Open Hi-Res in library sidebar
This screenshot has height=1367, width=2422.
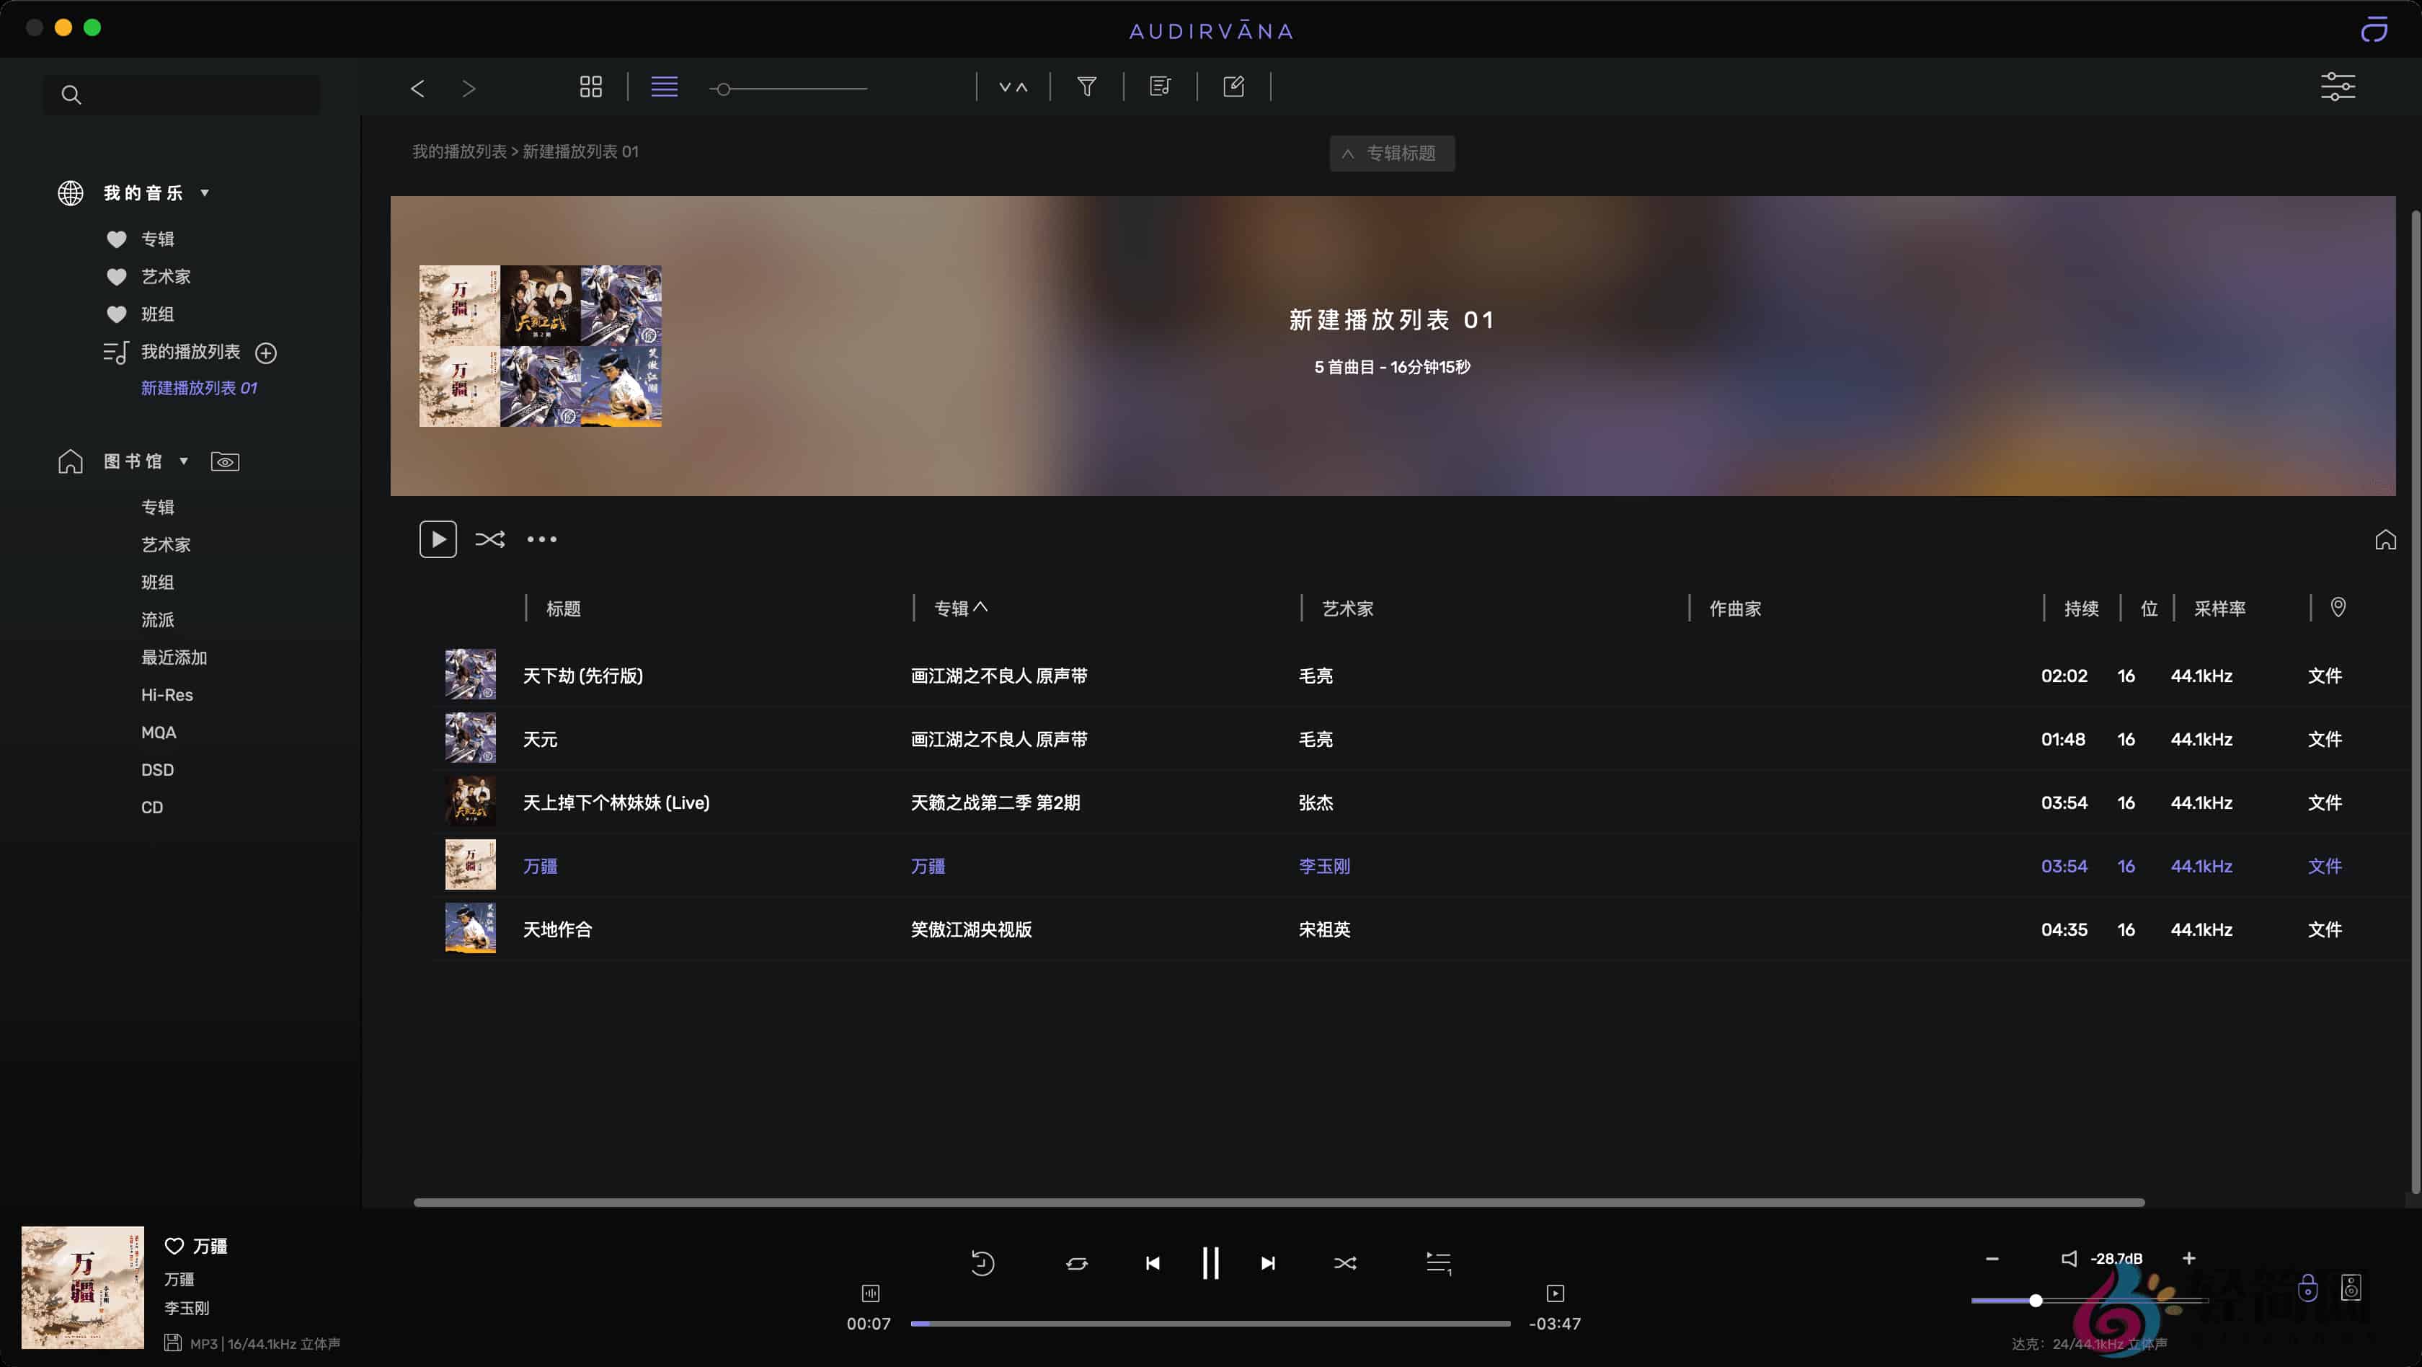click(167, 695)
